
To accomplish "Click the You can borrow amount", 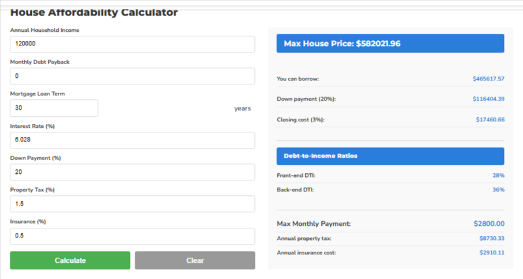I will point(489,79).
